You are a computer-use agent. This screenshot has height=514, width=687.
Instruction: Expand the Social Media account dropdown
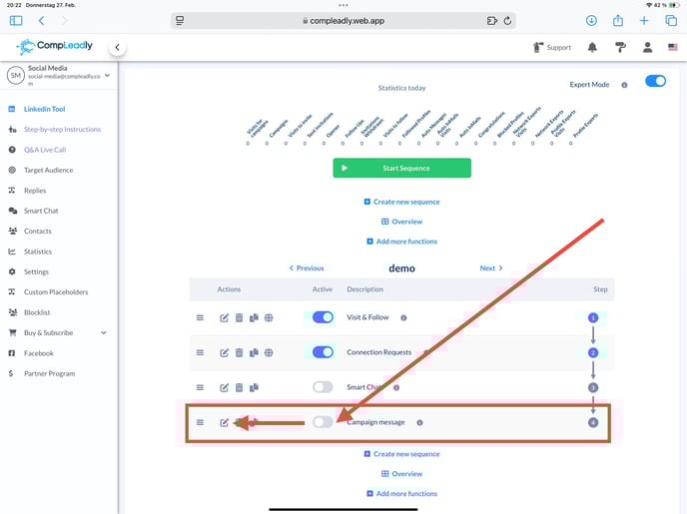coord(107,74)
